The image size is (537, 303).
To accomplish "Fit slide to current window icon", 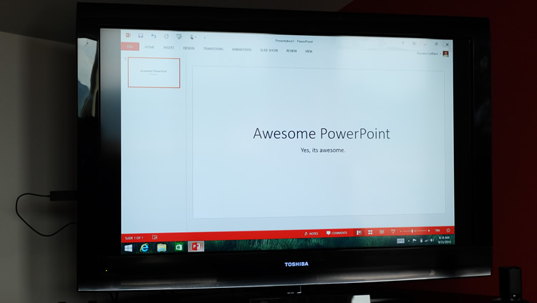I will 448,231.
